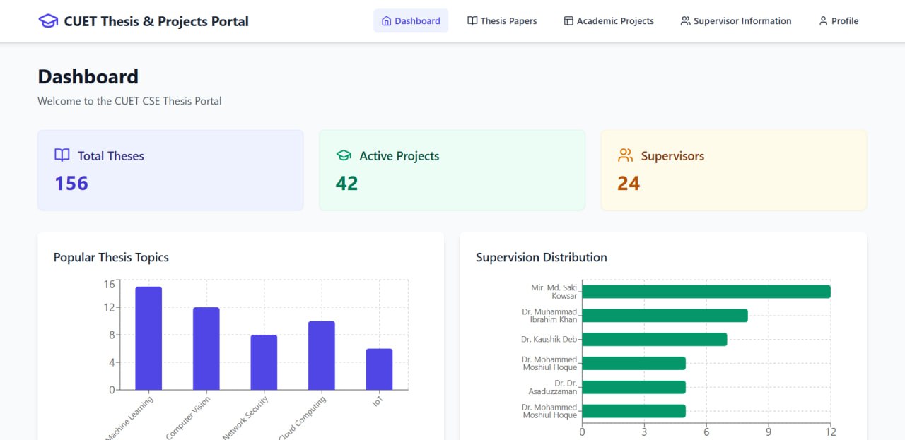Click the home icon in the Dashboard tab
The height and width of the screenshot is (440, 905).
pyautogui.click(x=386, y=21)
